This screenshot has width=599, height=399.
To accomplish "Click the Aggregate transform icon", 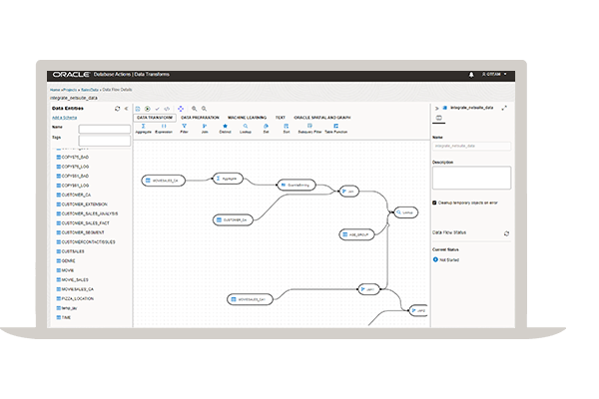I will pos(143,127).
